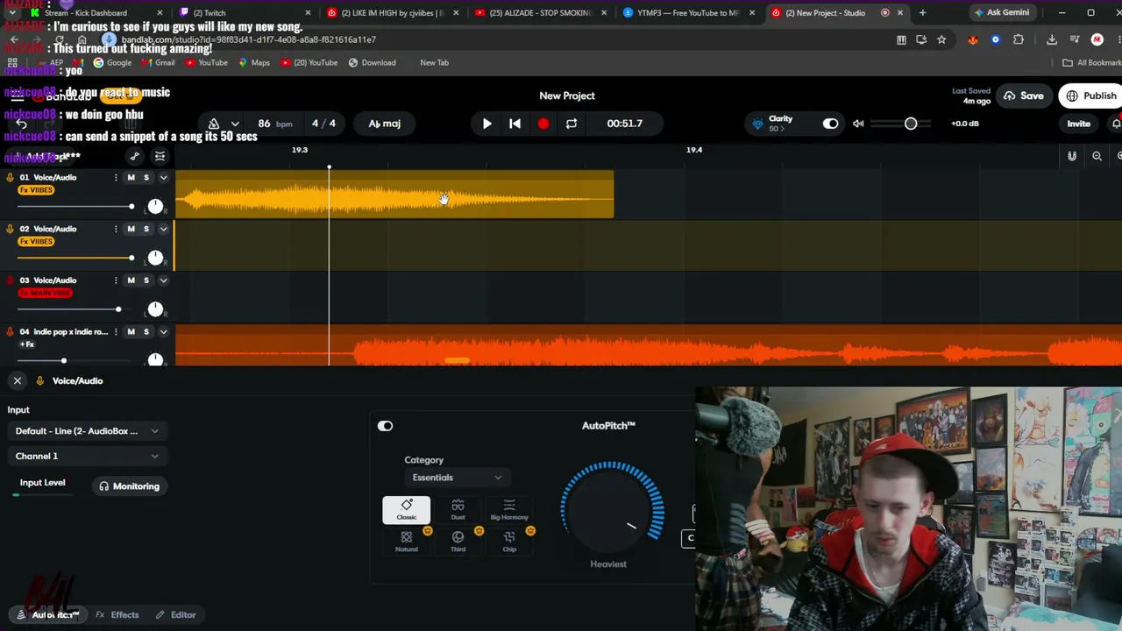The height and width of the screenshot is (631, 1122).
Task: Open the Essentials category dropdown
Action: coord(458,478)
